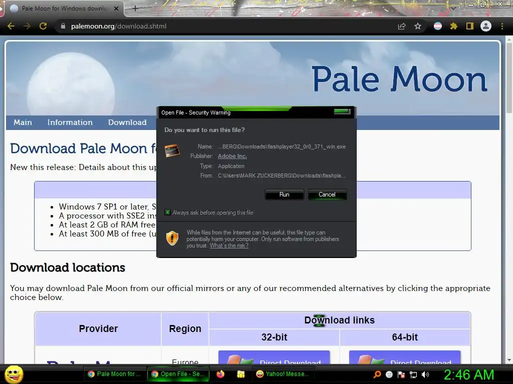View site security lock info
This screenshot has height=384, width=513.
(x=63, y=26)
